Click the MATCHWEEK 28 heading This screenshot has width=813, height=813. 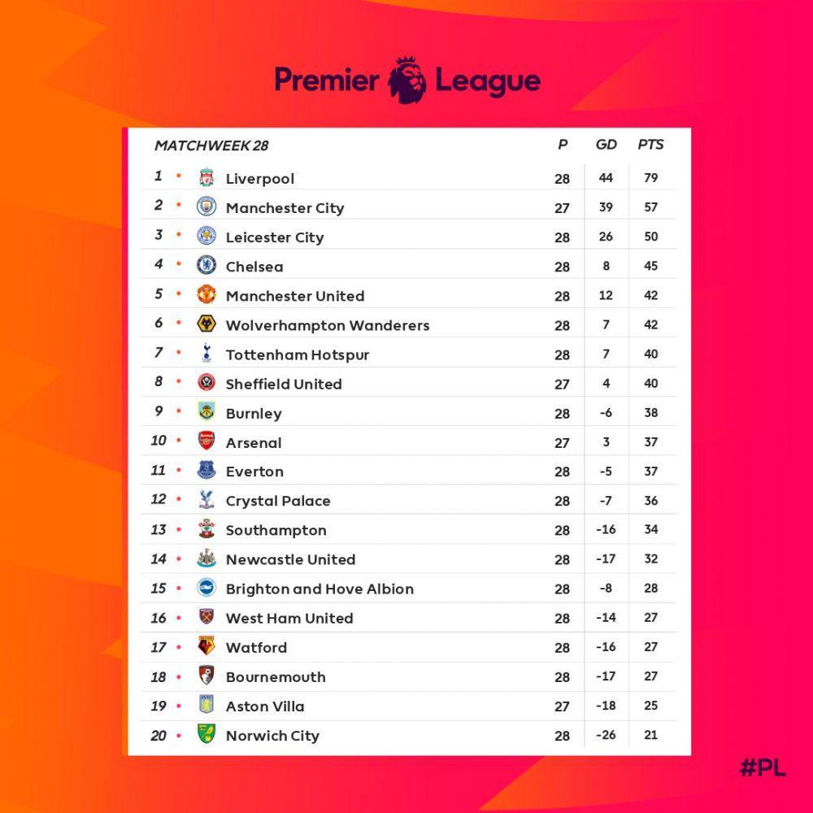tap(211, 146)
